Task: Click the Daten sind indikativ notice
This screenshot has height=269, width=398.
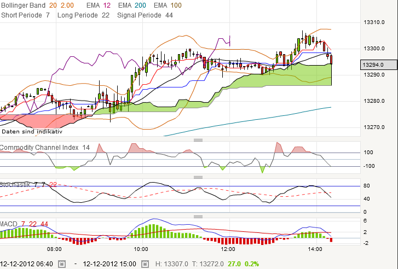Action: click(x=32, y=131)
